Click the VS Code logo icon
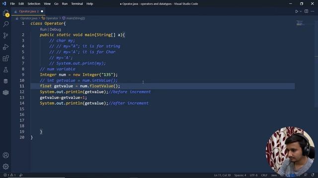The height and width of the screenshot is (178, 318). click(x=4, y=3)
